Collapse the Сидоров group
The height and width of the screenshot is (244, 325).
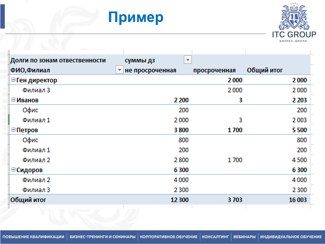(13, 170)
